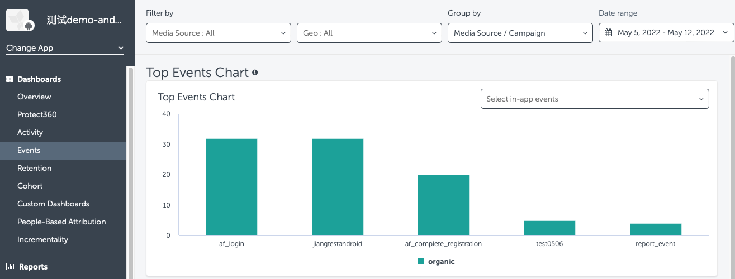The height and width of the screenshot is (279, 735).
Task: Click the Dashboards grid icon
Action: 10,79
